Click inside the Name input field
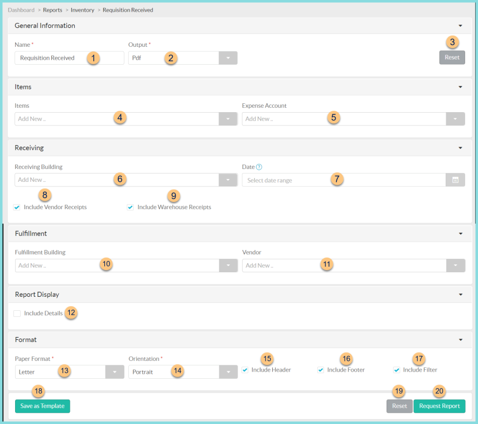This screenshot has height=424, width=478. pos(61,57)
